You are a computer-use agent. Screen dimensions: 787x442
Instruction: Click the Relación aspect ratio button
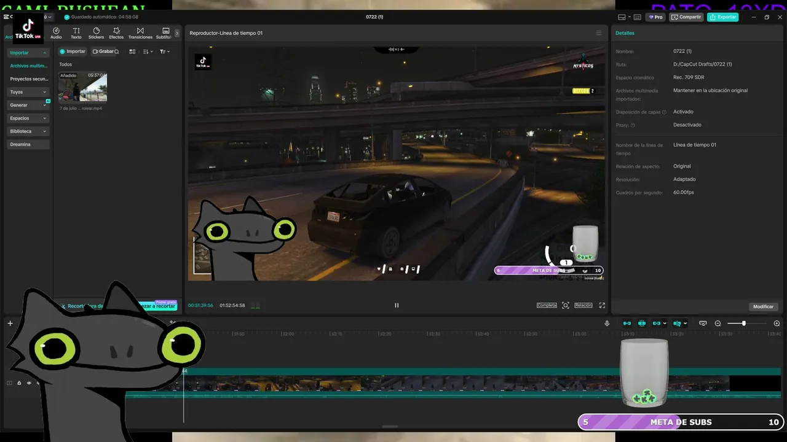pyautogui.click(x=583, y=305)
